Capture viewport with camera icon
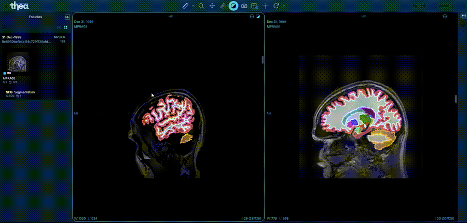The image size is (467, 223). click(244, 6)
